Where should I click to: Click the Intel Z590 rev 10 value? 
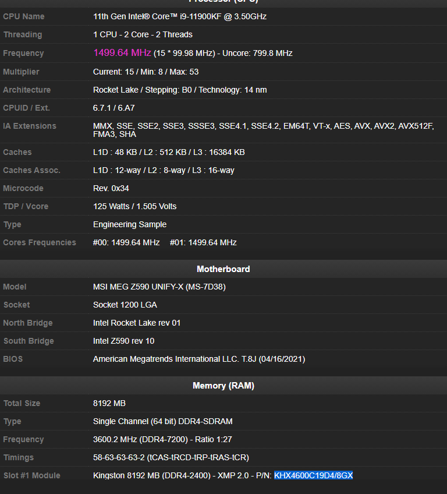pyautogui.click(x=124, y=341)
